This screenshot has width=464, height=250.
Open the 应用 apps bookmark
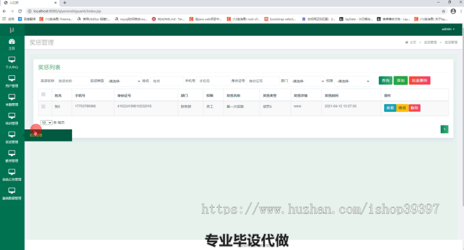[x=8, y=19]
